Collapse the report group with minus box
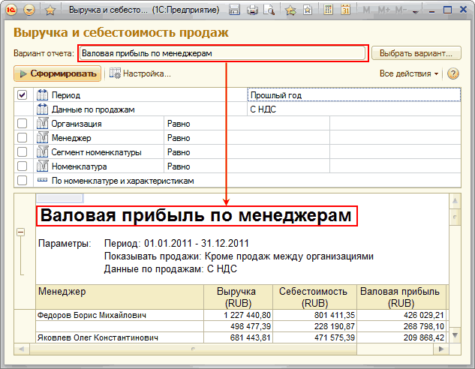Viewport: 475px width, 369px height. click(20, 232)
